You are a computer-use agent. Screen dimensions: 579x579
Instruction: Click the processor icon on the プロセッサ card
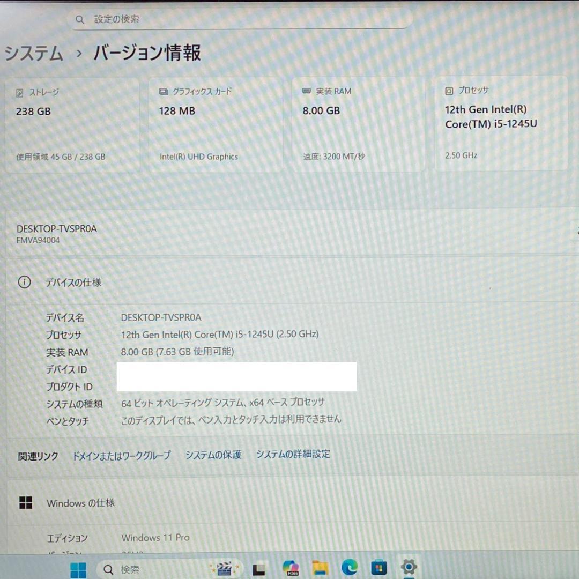[x=448, y=91]
